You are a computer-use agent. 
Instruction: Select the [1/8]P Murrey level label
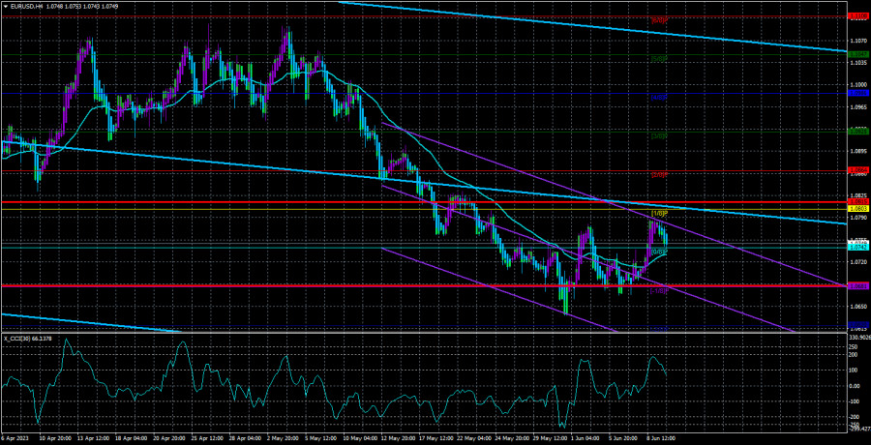tap(659, 214)
